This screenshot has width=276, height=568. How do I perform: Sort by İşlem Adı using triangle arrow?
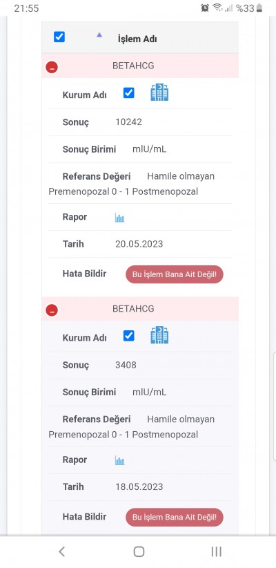99,35
